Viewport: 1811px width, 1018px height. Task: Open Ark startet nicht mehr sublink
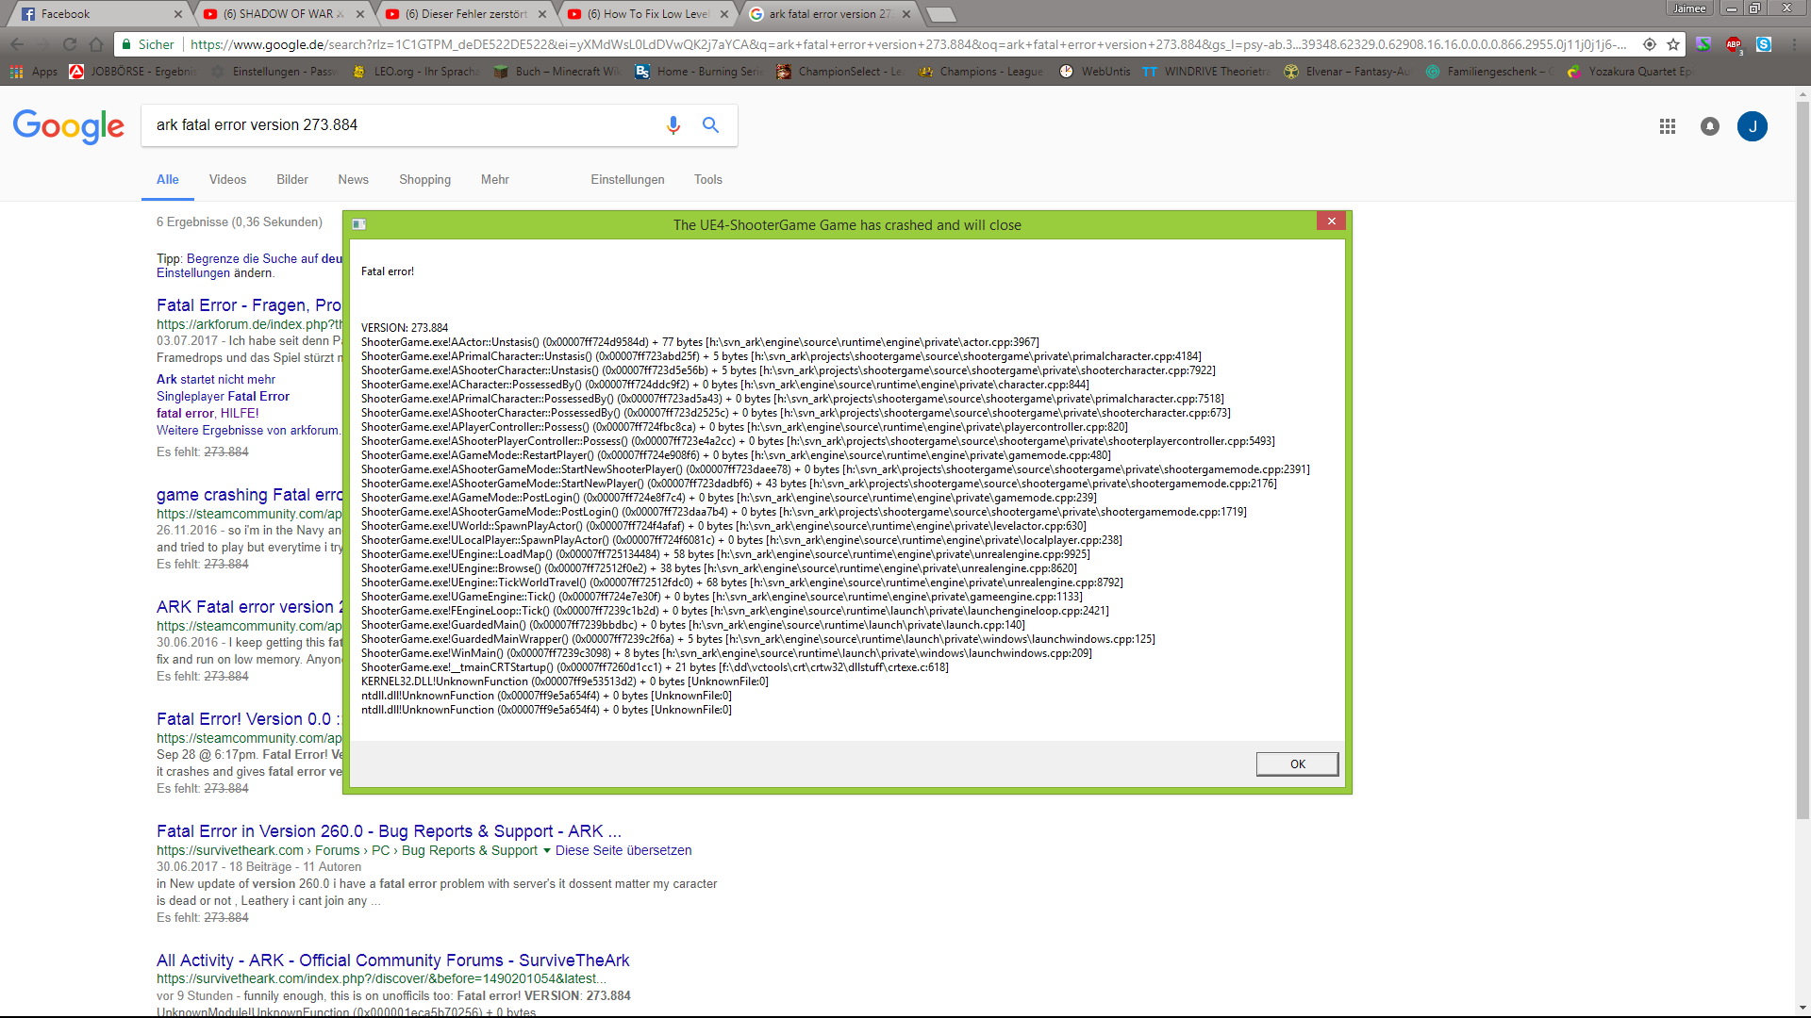(216, 380)
